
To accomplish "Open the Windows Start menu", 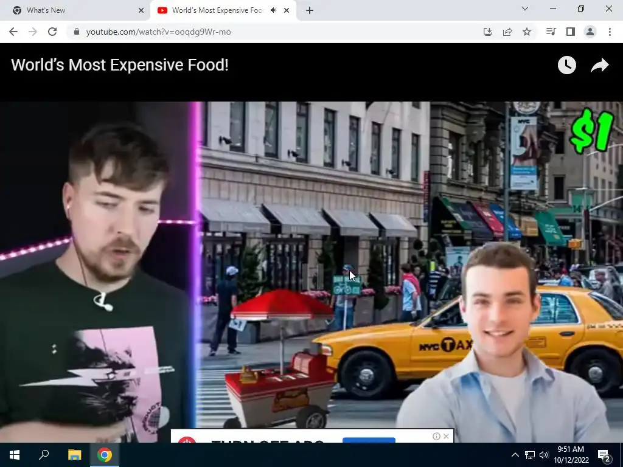I will (x=15, y=455).
